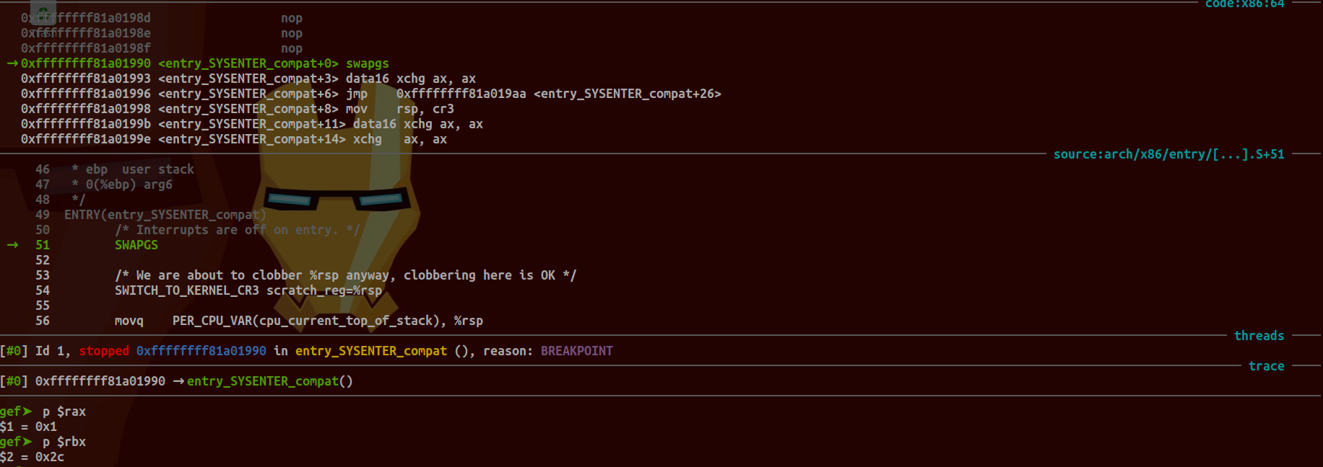The image size is (1323, 467).
Task: Click the '$2 = 0x2c' output value
Action: pyautogui.click(x=32, y=457)
